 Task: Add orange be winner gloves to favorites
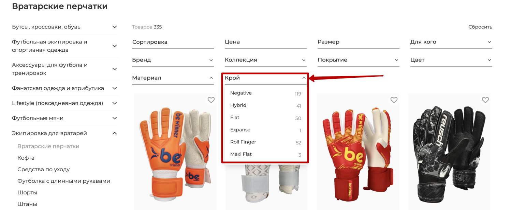coord(211,100)
